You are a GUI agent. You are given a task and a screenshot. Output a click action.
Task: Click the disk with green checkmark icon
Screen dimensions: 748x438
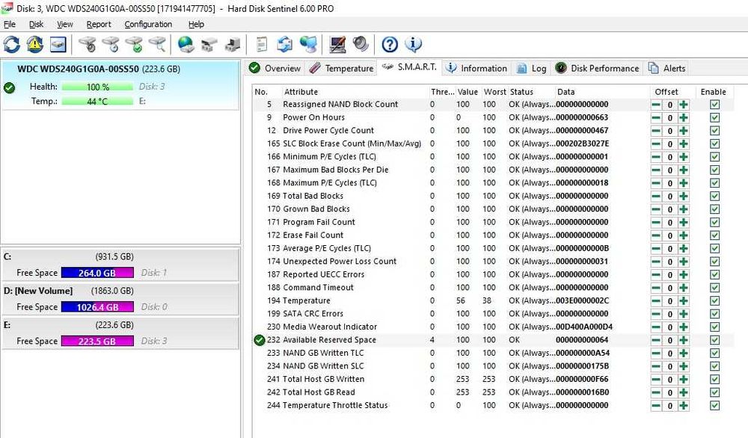tap(134, 44)
